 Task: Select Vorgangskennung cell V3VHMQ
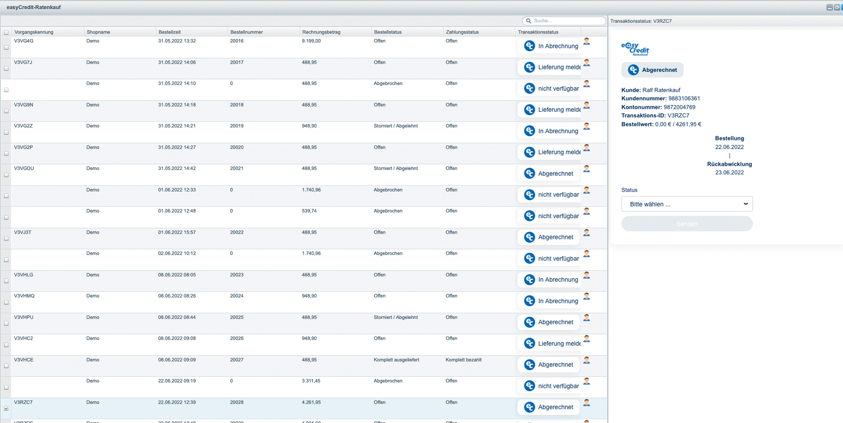(24, 296)
